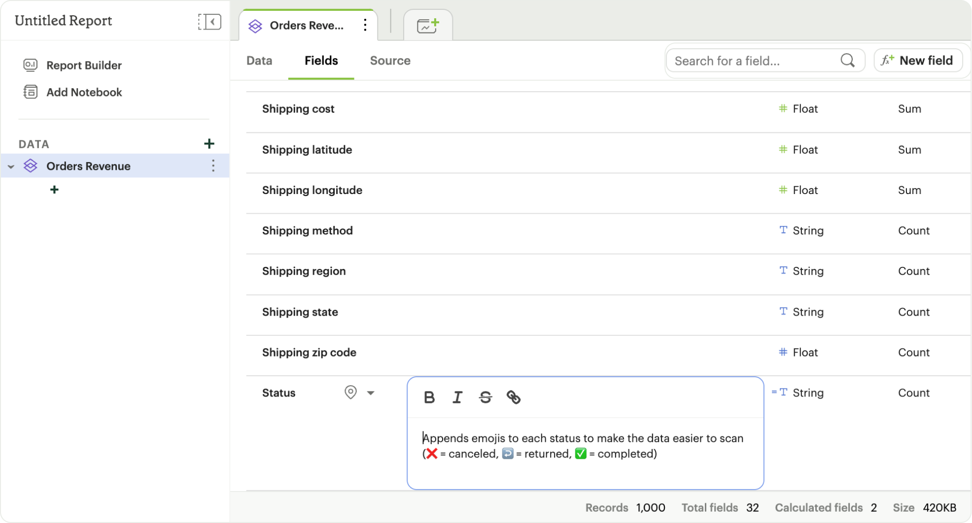This screenshot has height=523, width=972.
Task: Apply bold formatting in description editor
Action: 429,397
